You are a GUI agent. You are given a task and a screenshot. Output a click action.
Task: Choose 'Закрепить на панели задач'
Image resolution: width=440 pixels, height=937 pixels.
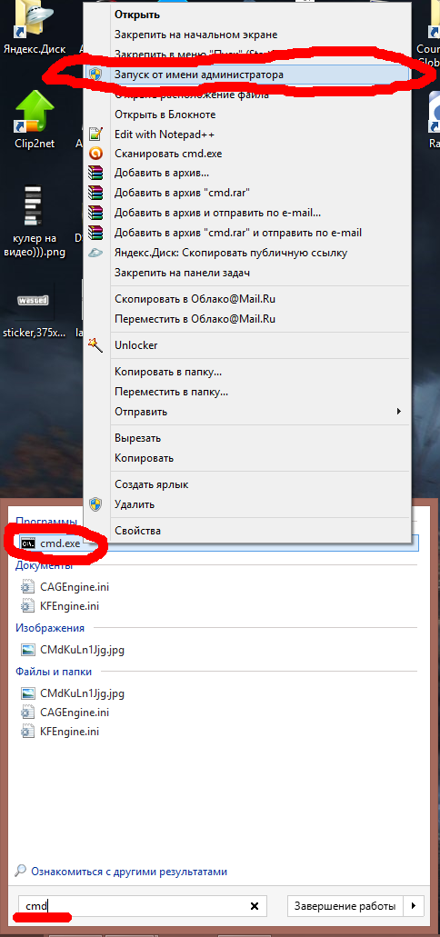247,273
